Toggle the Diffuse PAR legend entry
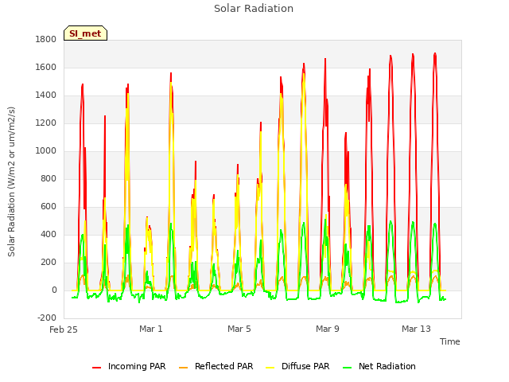This screenshot has height=382, width=509. (x=297, y=366)
